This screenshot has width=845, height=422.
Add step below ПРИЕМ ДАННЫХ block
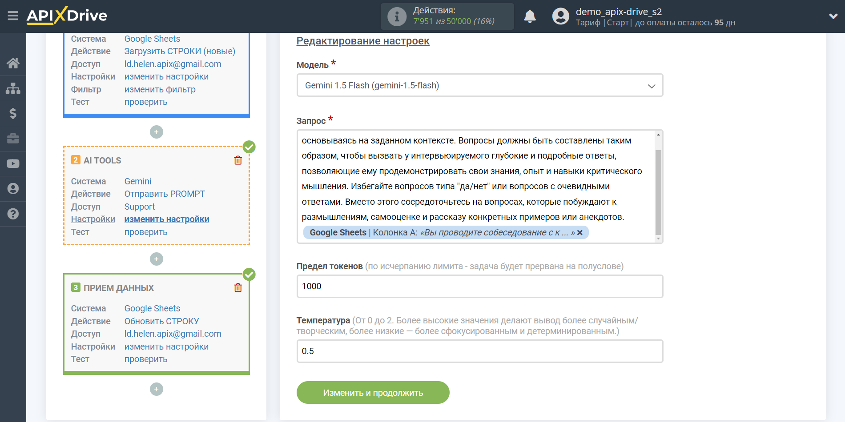157,389
